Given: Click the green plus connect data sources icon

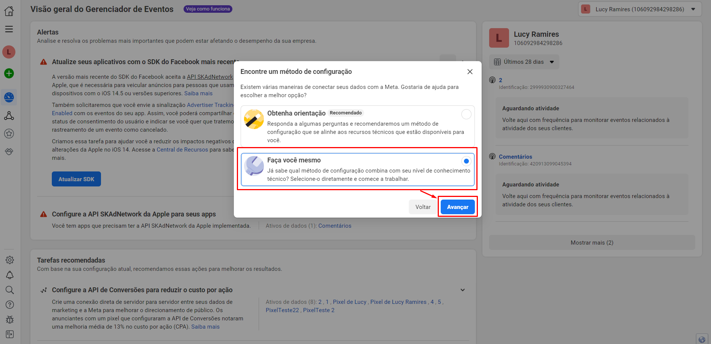Looking at the screenshot, I should 9,73.
